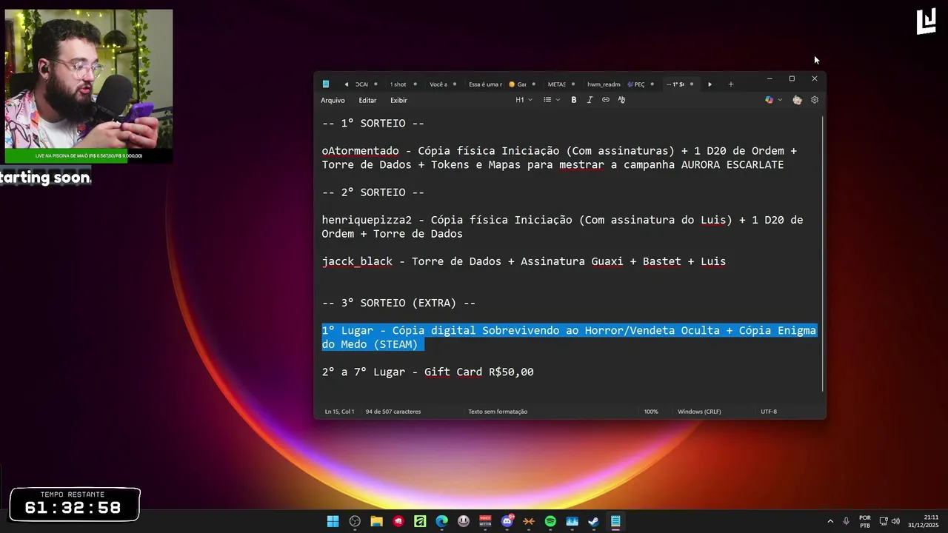
Task: Click the Notepad vertical scrollbar
Action: coord(823,253)
